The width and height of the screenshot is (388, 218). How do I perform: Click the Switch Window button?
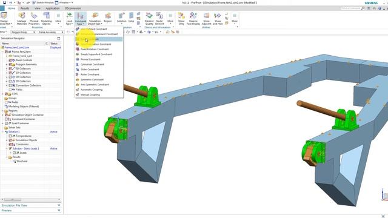tap(43, 2)
